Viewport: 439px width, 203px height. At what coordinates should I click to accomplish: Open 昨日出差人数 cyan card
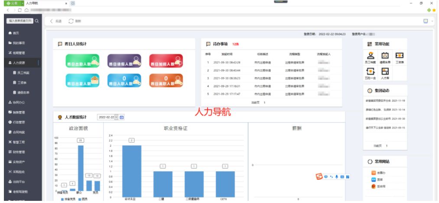tap(82, 80)
